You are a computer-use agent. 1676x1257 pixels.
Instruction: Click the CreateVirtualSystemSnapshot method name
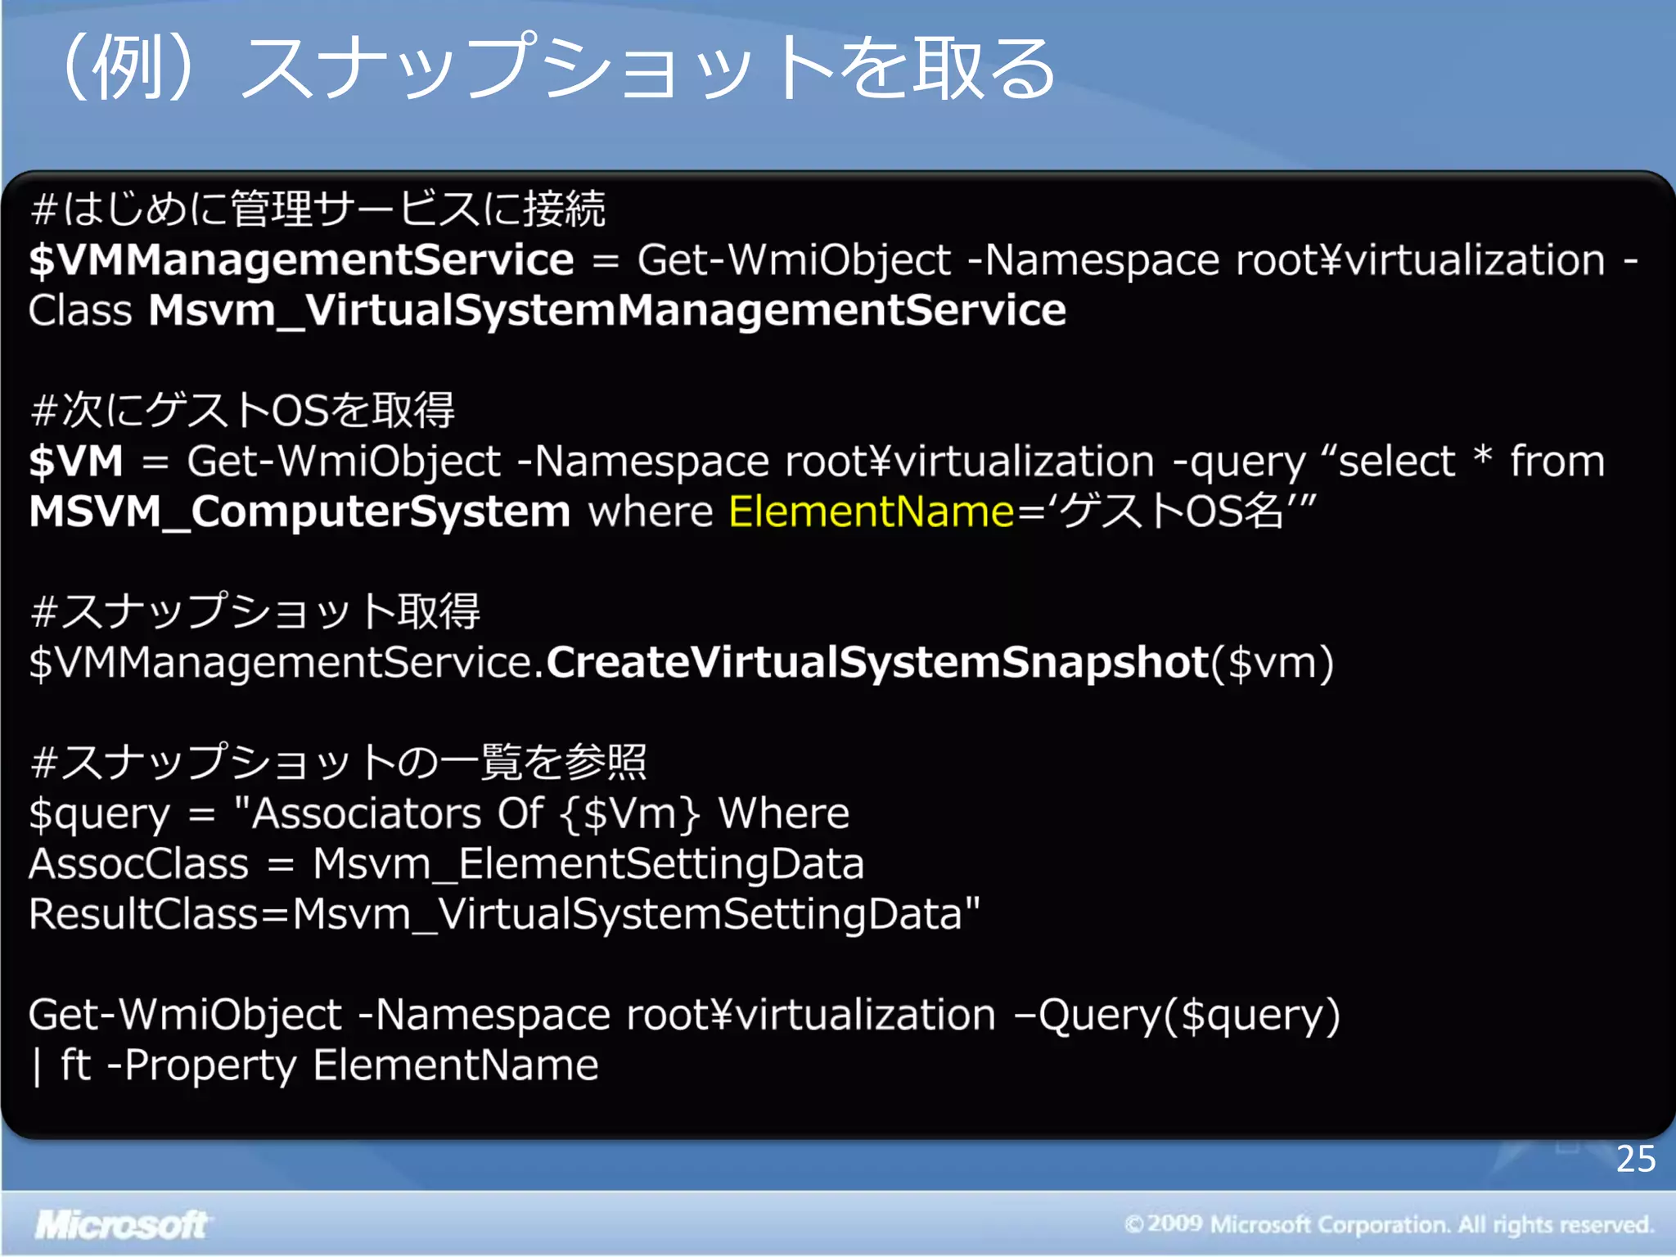(x=877, y=663)
